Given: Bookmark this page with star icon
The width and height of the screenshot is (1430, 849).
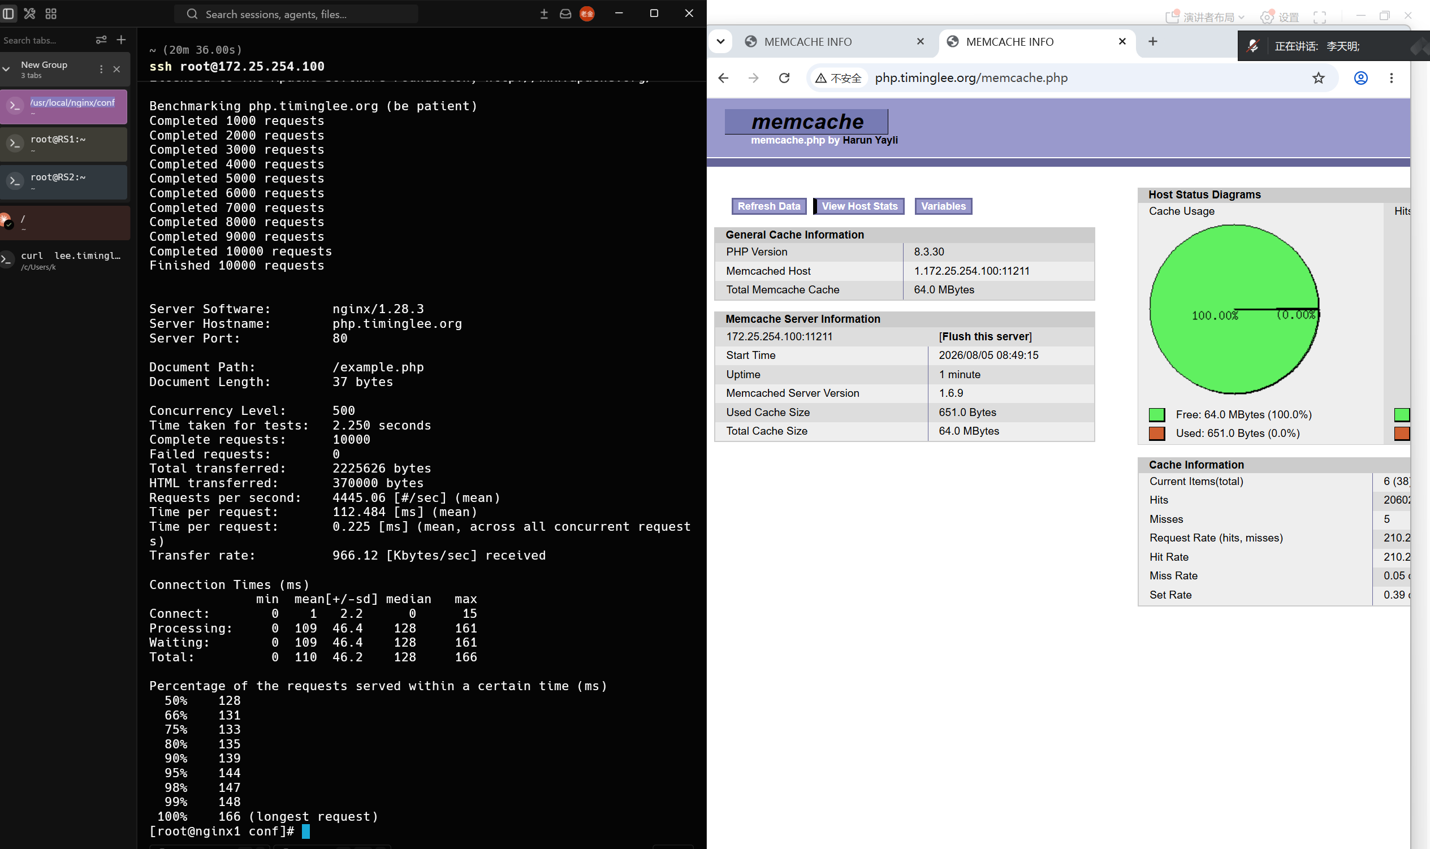Looking at the screenshot, I should click(1319, 78).
